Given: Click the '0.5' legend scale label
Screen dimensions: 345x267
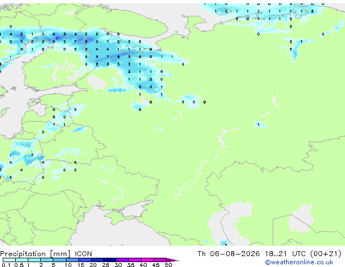Looking at the screenshot, I should (19, 265).
